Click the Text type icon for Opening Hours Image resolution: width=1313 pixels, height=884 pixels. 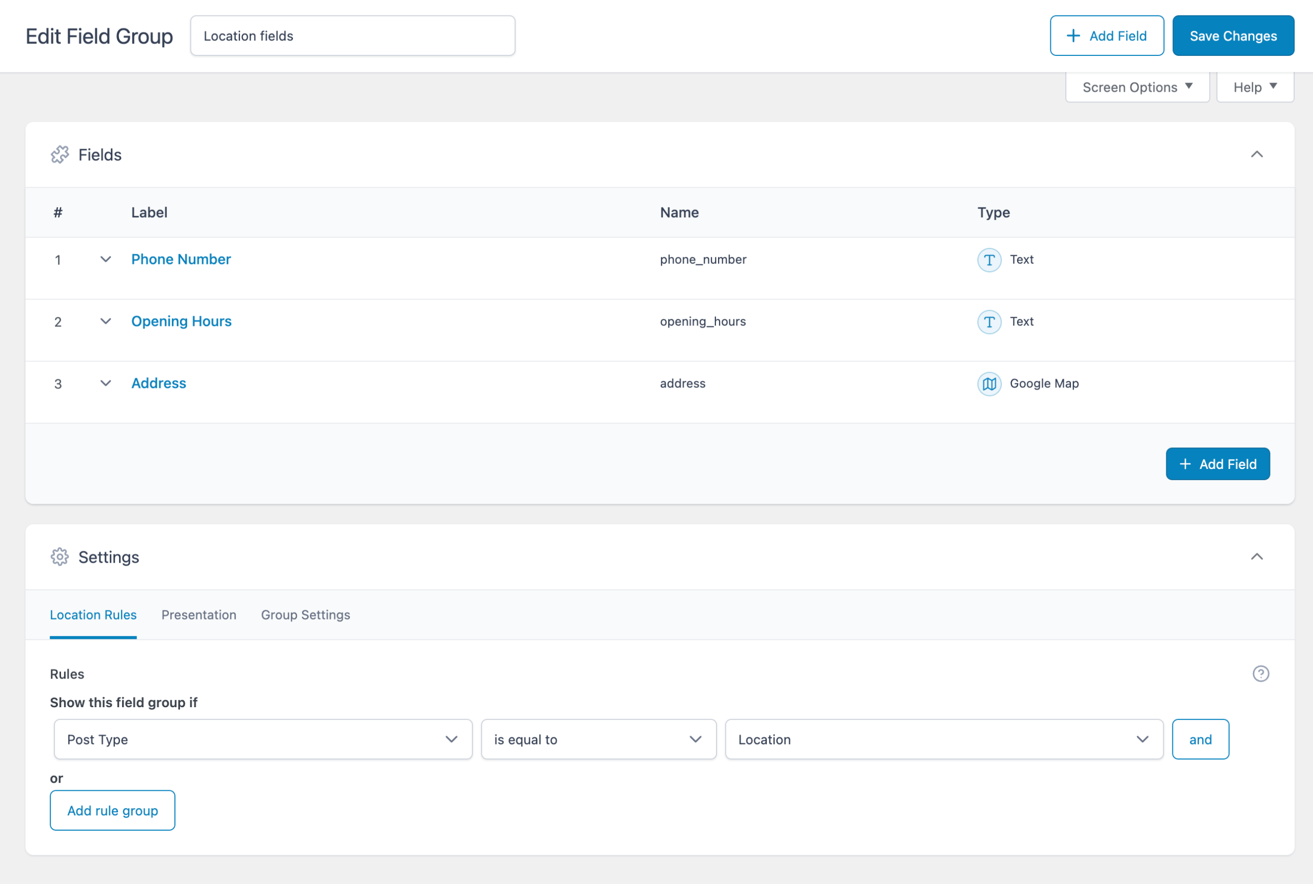coord(988,322)
